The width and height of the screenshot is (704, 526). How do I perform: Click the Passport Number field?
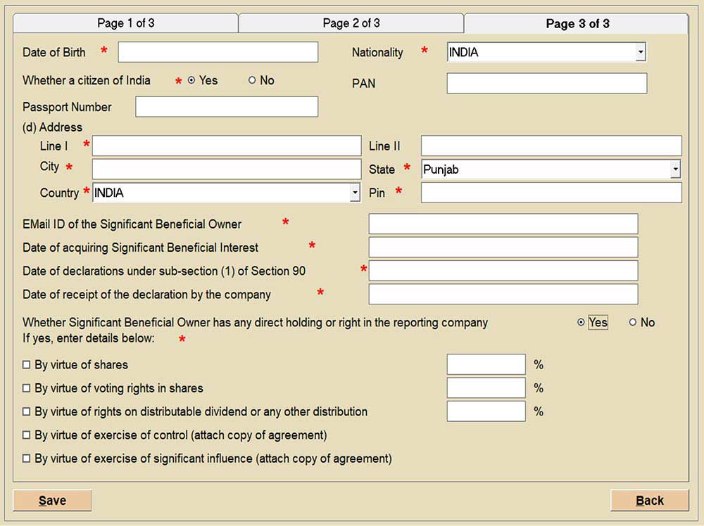click(226, 107)
